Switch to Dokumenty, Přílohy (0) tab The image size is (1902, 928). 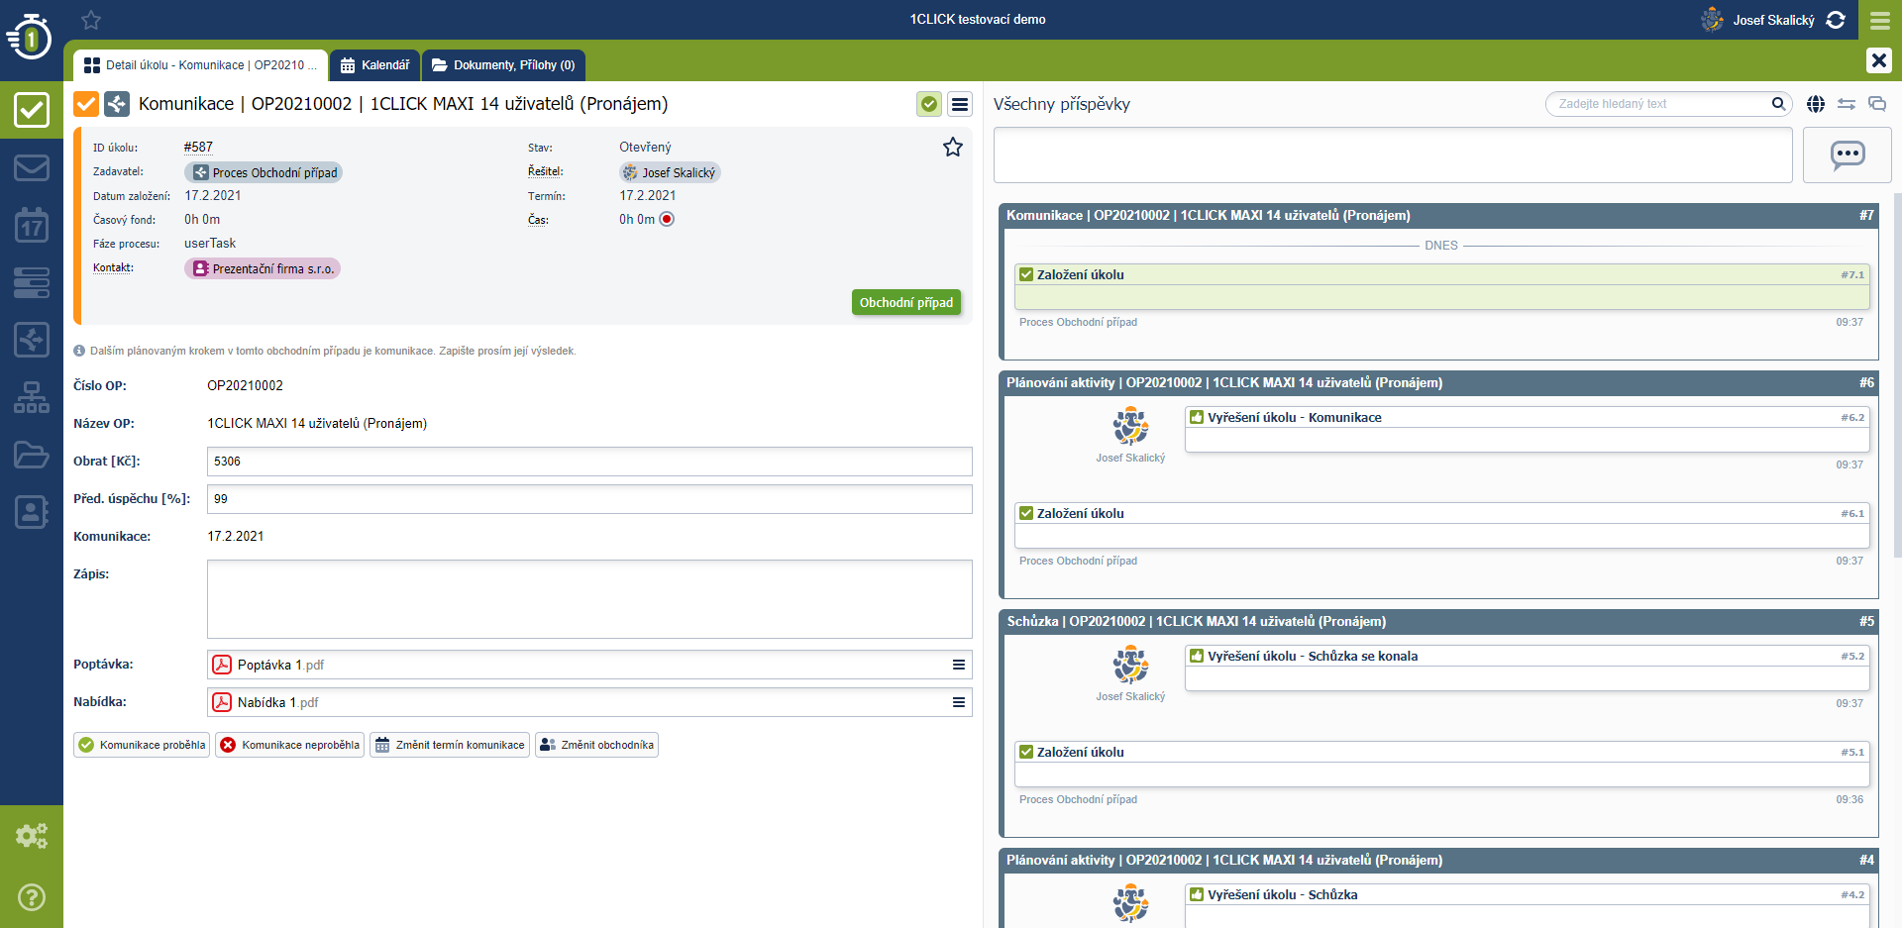pyautogui.click(x=503, y=65)
